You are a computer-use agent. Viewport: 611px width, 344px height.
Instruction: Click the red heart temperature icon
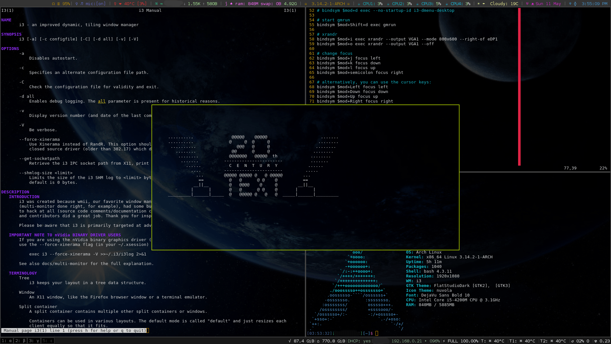(120, 4)
